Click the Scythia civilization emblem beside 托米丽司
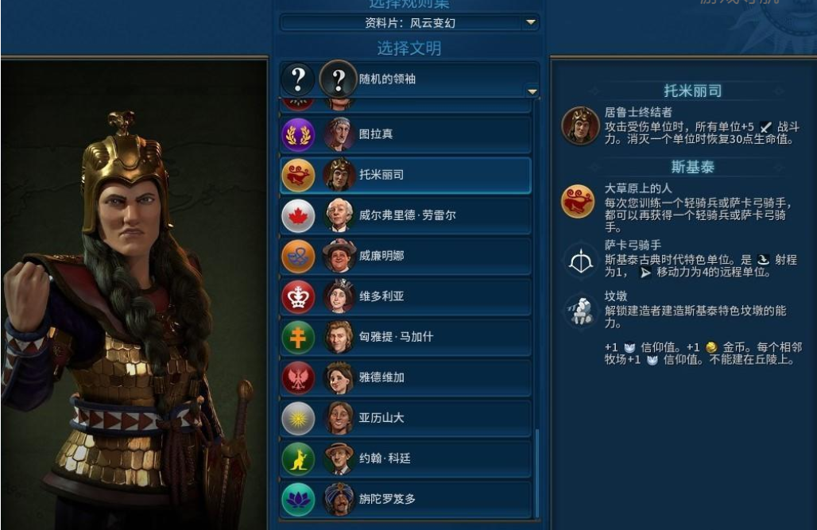The height and width of the screenshot is (530, 817). 298,175
